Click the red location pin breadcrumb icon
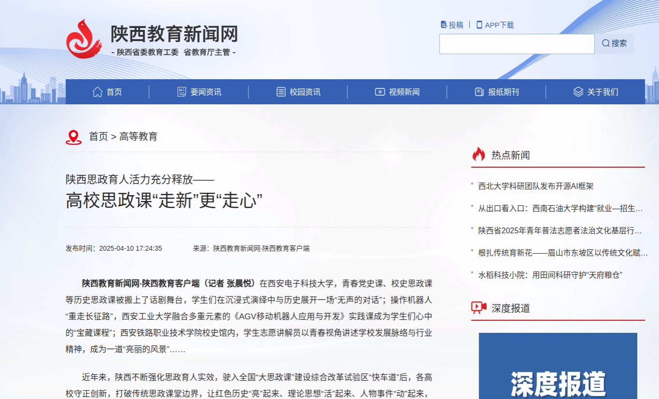This screenshot has width=659, height=399. point(73,137)
